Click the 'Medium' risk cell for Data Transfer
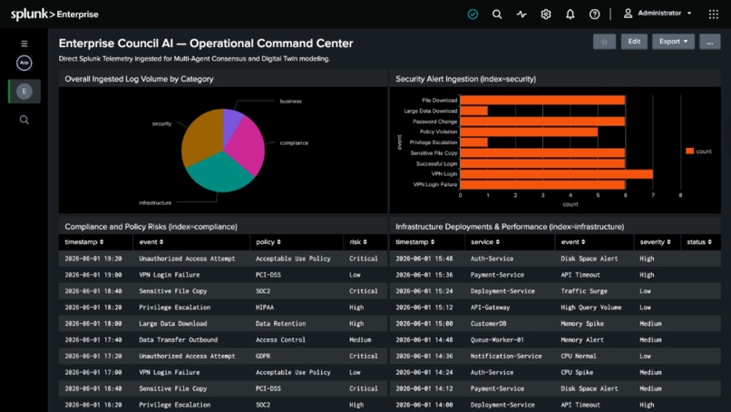731x412 pixels. (360, 339)
